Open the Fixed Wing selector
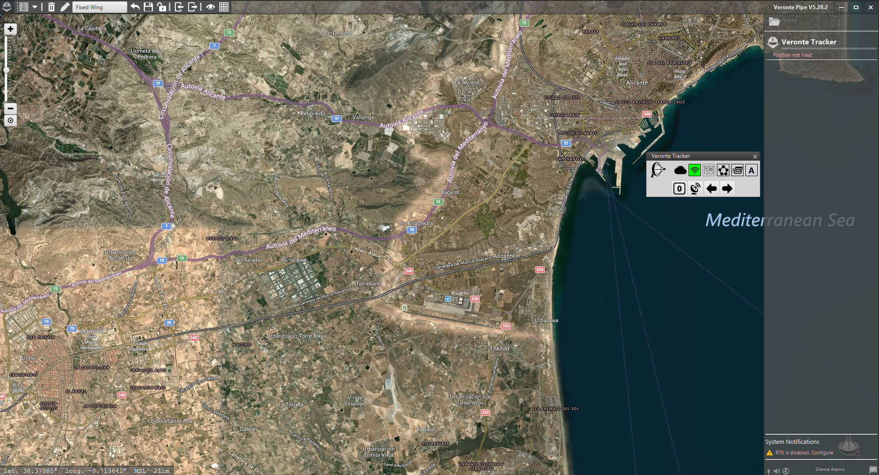The width and height of the screenshot is (879, 475). (x=99, y=7)
